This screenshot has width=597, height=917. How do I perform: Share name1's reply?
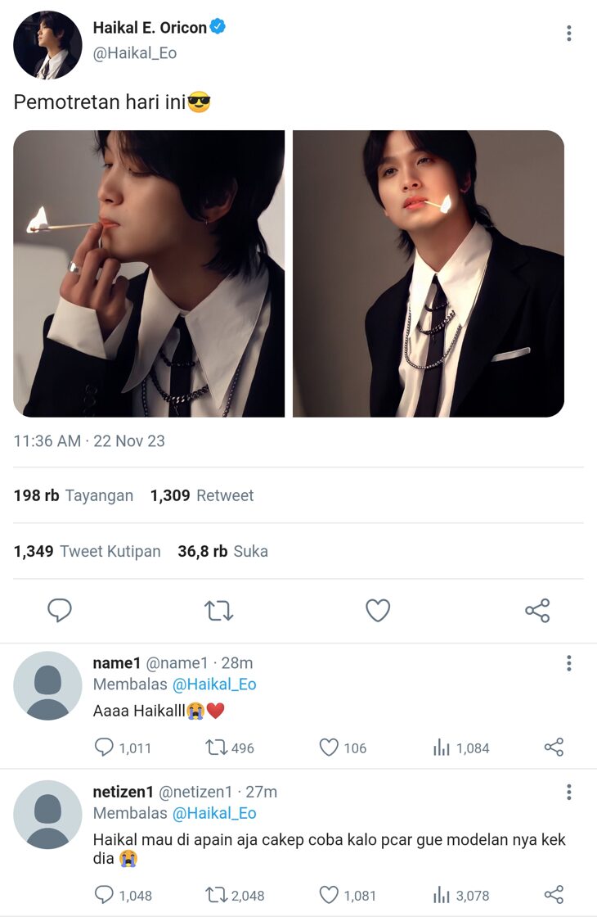554,748
